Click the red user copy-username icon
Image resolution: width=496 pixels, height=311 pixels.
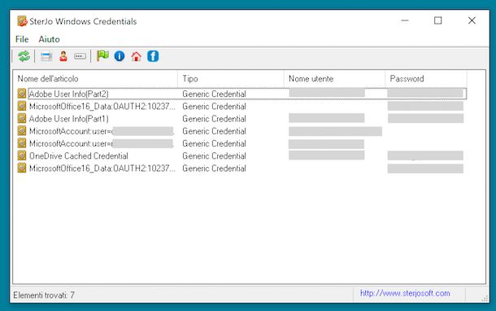click(x=63, y=56)
